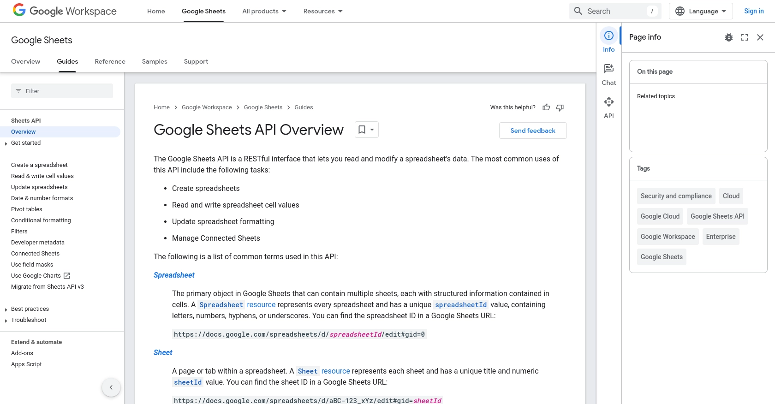
Task: Open Migrate from Sheets API v3
Action: click(x=48, y=287)
